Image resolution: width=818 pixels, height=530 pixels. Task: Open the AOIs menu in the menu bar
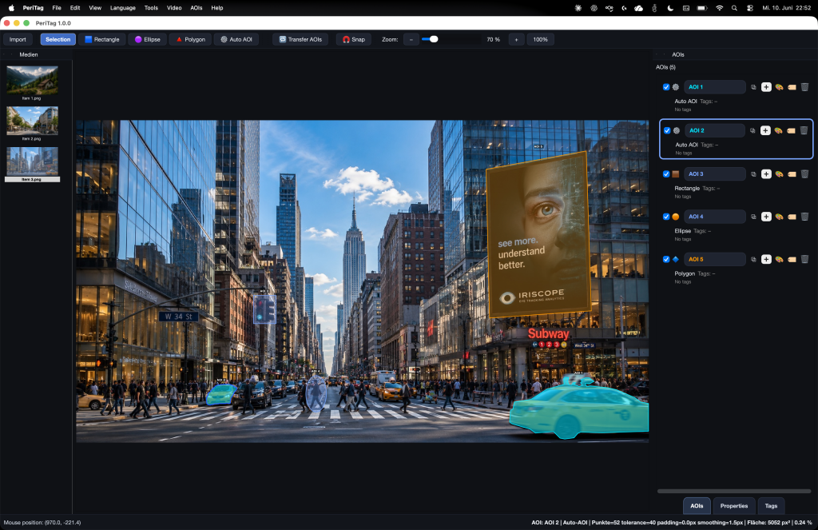pos(197,8)
